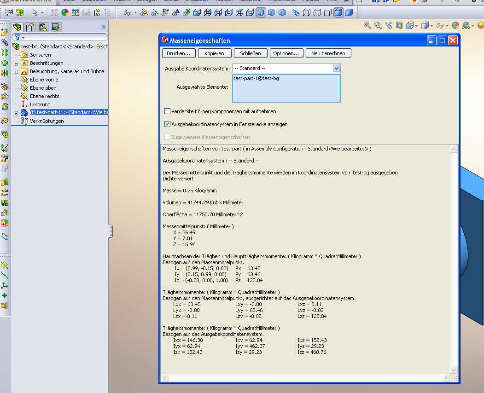Screen dimensions: 484x393
Task: Click the paperclip icon in left toolbar
Action: pyautogui.click(x=5, y=42)
